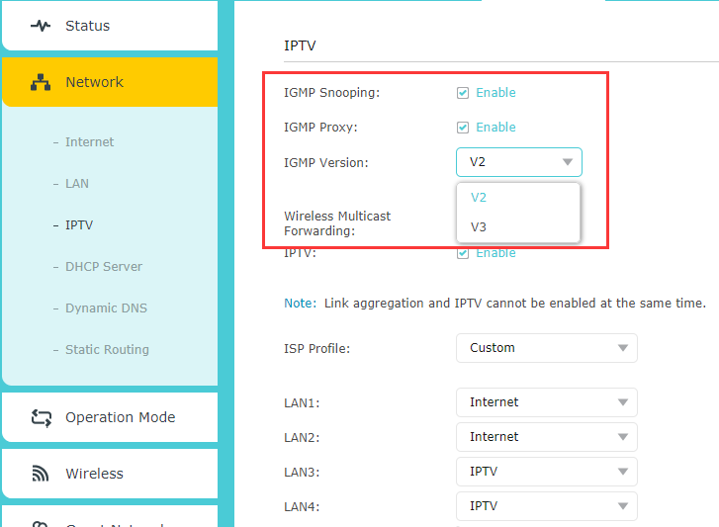Open the Static Routing page
This screenshot has width=719, height=527.
tap(107, 350)
